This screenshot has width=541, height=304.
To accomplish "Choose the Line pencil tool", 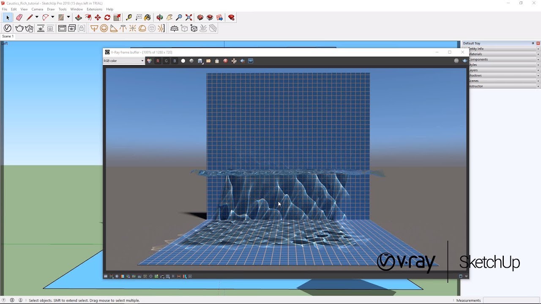I will click(x=29, y=17).
